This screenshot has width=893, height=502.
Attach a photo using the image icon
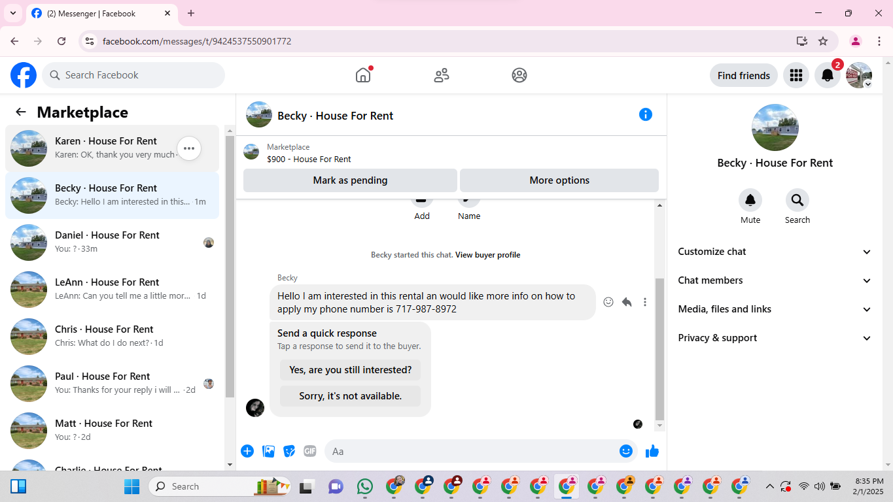(268, 451)
